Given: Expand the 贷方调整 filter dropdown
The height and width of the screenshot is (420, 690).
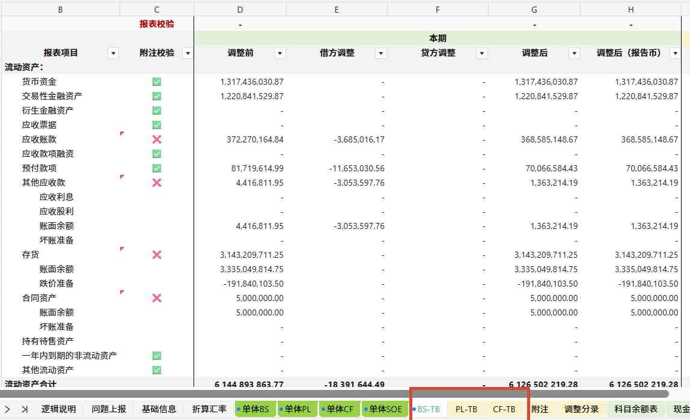Looking at the screenshot, I should [482, 53].
